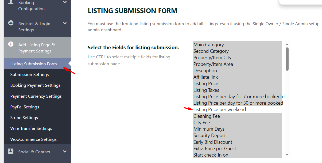
Task: Open PayPal Settings page
Action: [25, 107]
